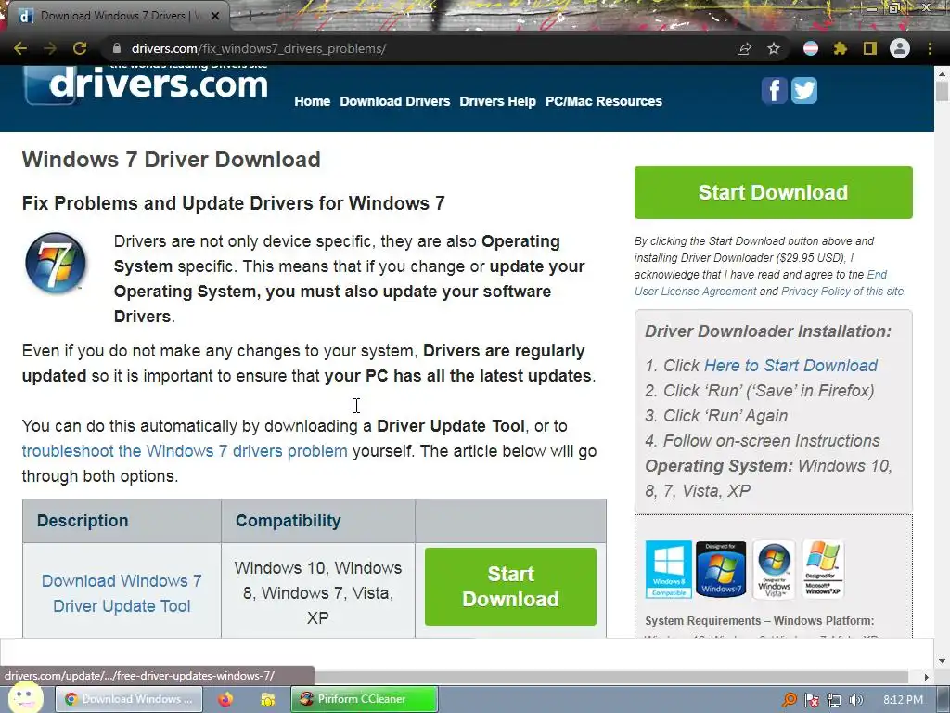
Task: Open the striped circular extension icon
Action: pos(811,48)
